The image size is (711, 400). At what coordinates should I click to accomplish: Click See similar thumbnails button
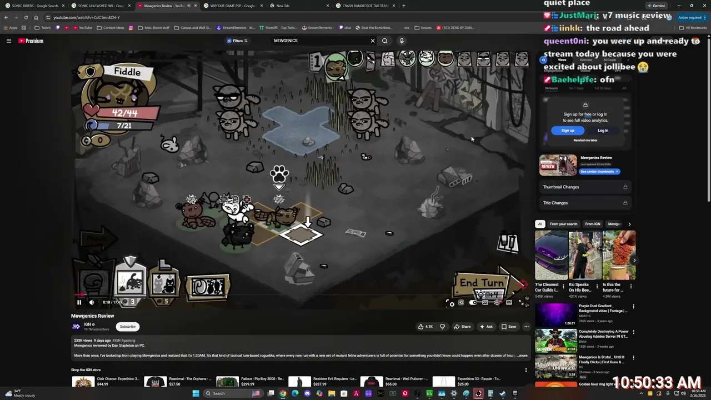[x=599, y=172]
